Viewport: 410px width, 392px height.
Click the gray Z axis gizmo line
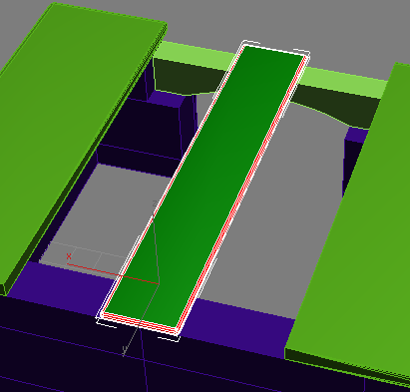click(157, 245)
